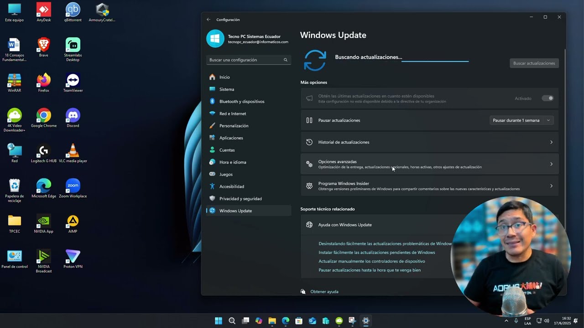Toggle the get latest updates switch
The height and width of the screenshot is (328, 584).
(x=547, y=98)
